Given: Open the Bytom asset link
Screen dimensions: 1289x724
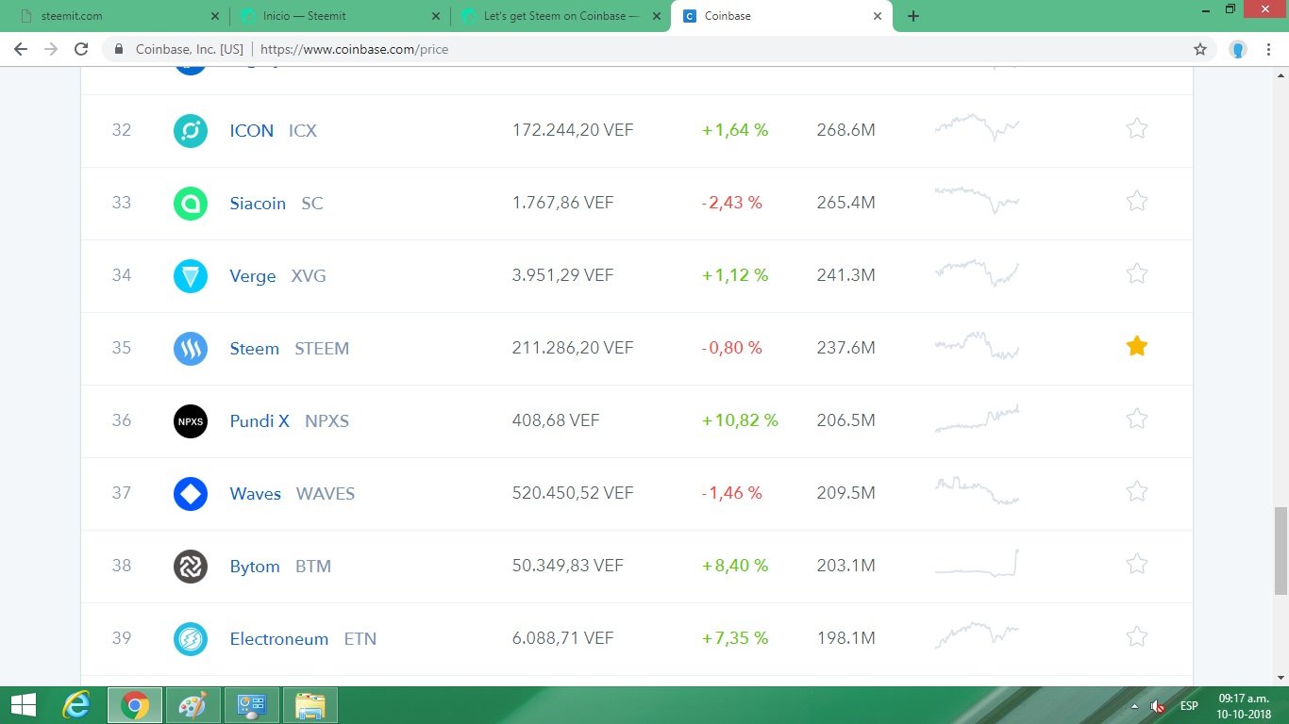Looking at the screenshot, I should pyautogui.click(x=255, y=567).
